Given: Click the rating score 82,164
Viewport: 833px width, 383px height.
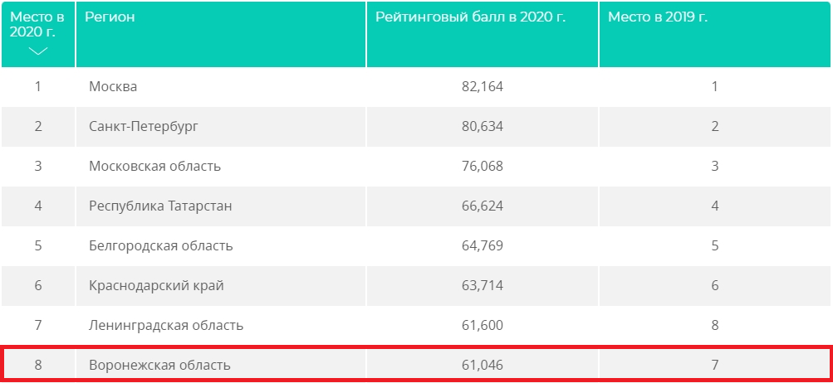Looking at the screenshot, I should tap(483, 86).
